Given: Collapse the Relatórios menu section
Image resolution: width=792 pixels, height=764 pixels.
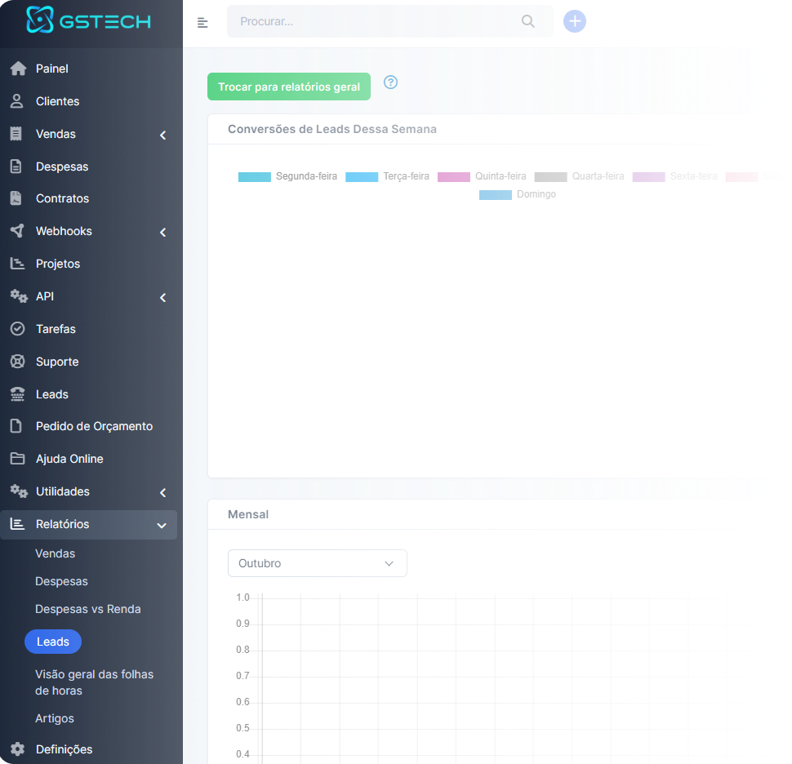Looking at the screenshot, I should (161, 525).
